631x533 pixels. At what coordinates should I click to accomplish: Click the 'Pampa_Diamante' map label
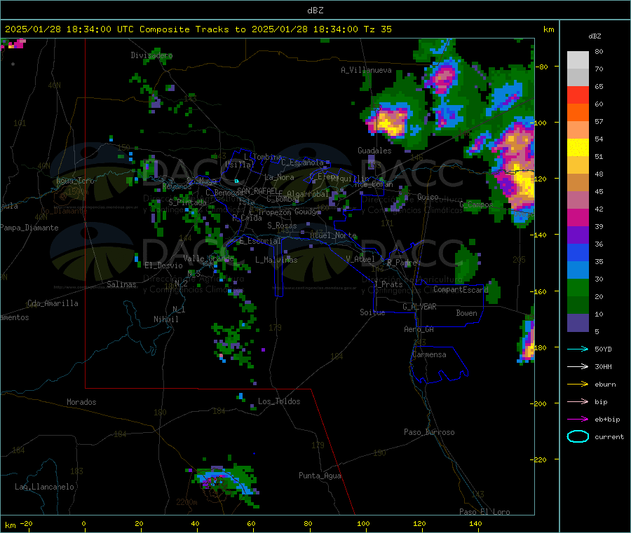click(x=29, y=228)
